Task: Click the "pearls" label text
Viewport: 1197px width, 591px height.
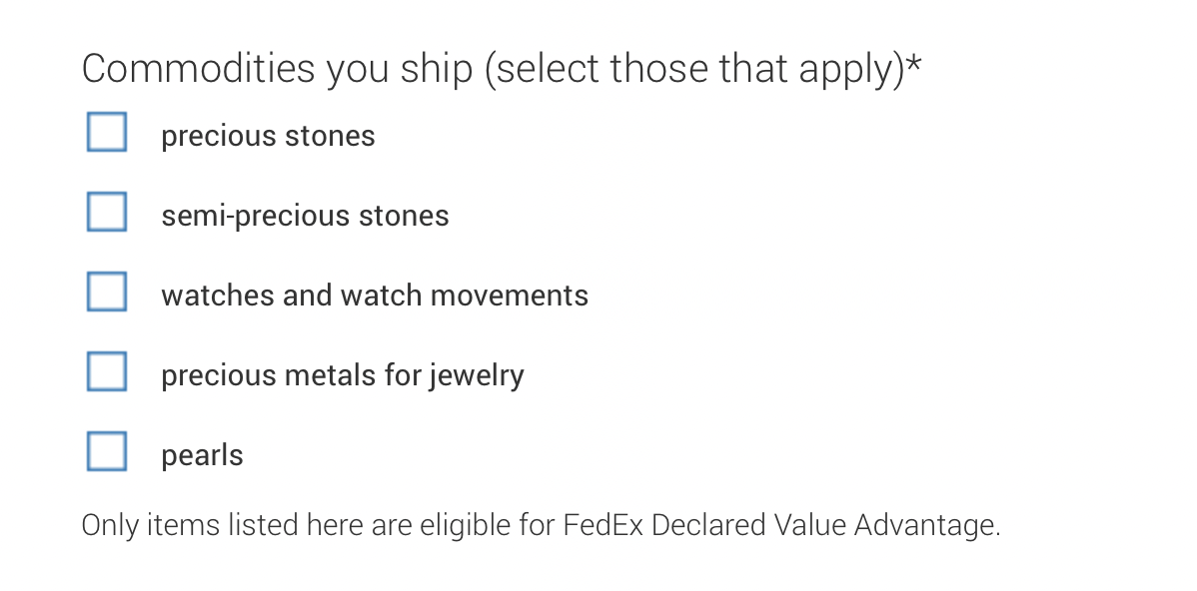Action: [202, 455]
